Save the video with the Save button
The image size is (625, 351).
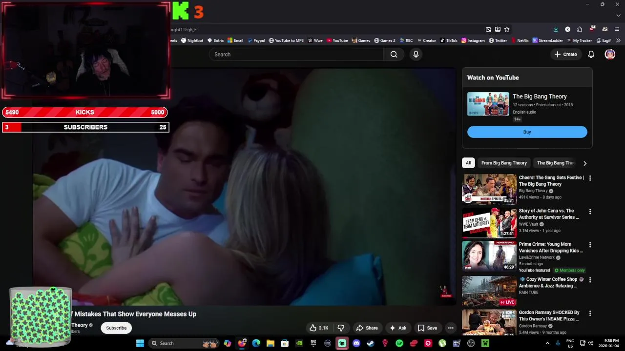point(427,328)
